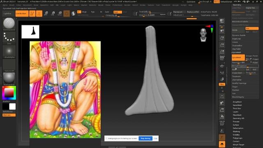Screen dimensions: 263x148
Task: Open the Texture Off selector
Action: coord(9,65)
